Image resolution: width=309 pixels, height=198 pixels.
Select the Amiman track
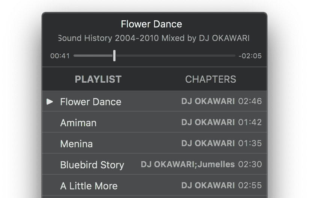point(78,123)
